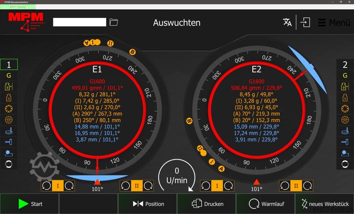This screenshot has width=354, height=214.
Task: Select Warmlauf in the bottom bar
Action: tap(265, 204)
